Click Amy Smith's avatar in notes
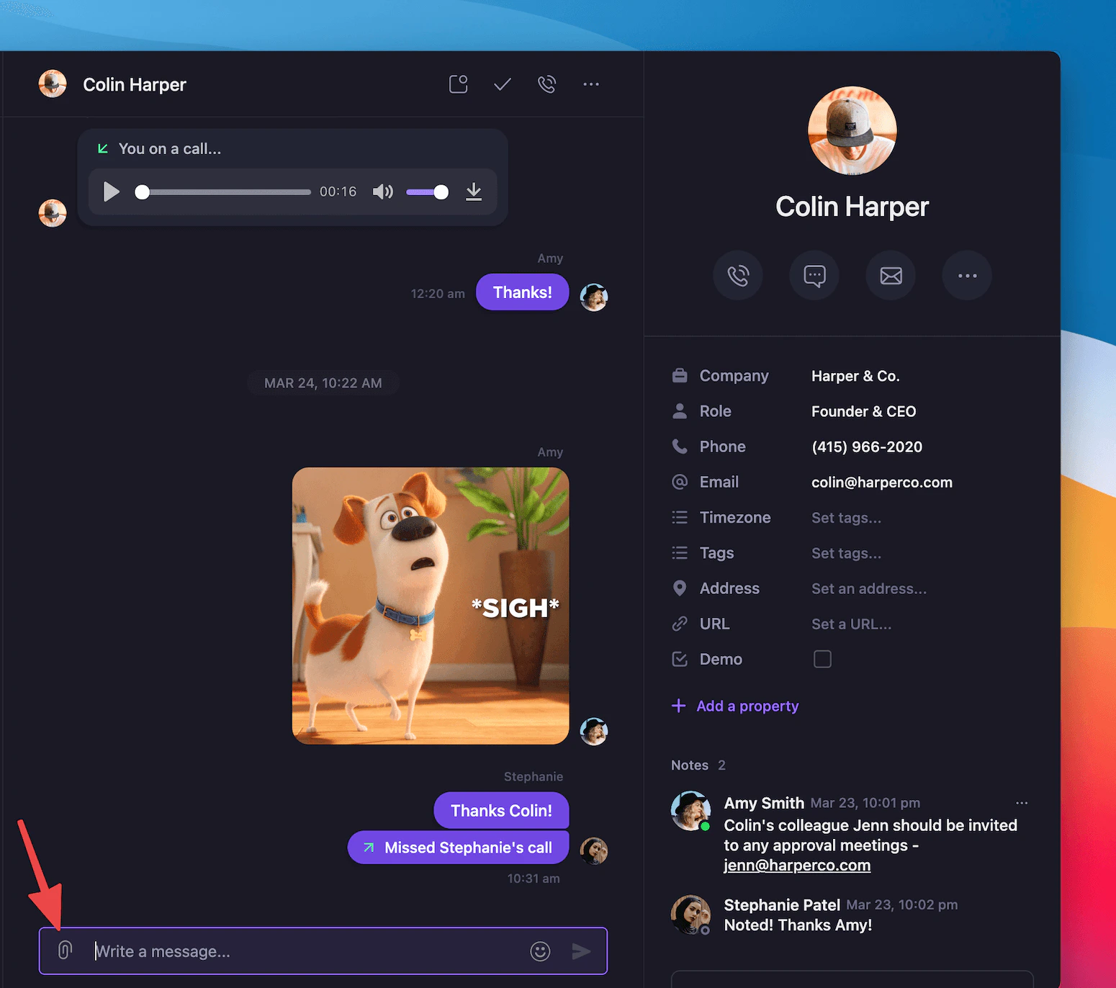The image size is (1116, 988). [x=691, y=810]
